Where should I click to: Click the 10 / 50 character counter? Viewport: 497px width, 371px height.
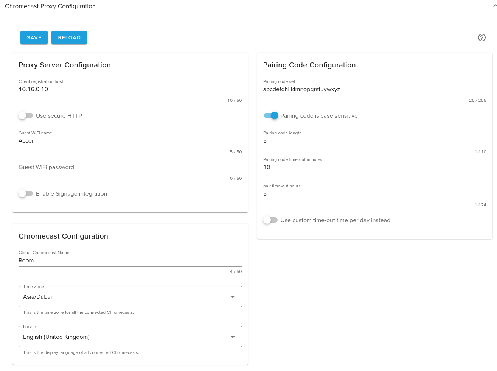pyautogui.click(x=235, y=100)
